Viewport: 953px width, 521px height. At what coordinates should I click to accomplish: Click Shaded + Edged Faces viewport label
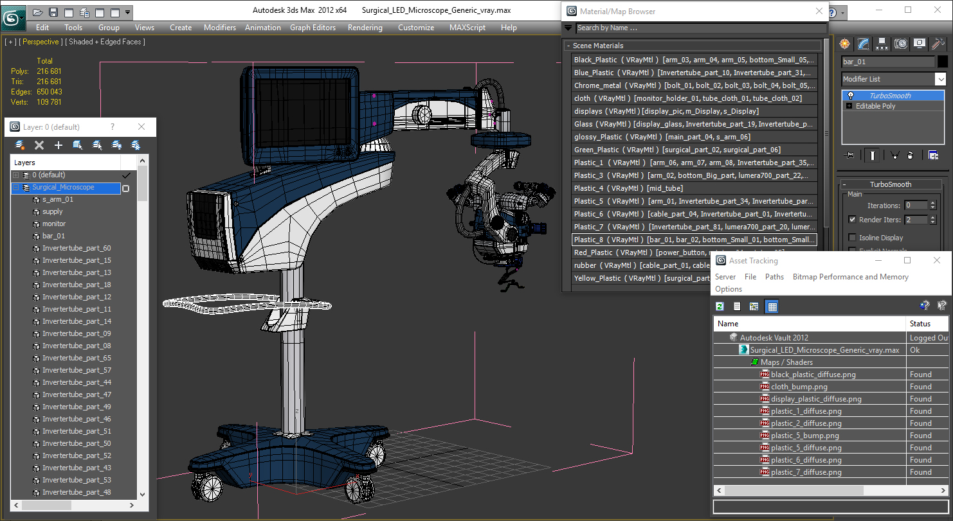click(x=106, y=42)
